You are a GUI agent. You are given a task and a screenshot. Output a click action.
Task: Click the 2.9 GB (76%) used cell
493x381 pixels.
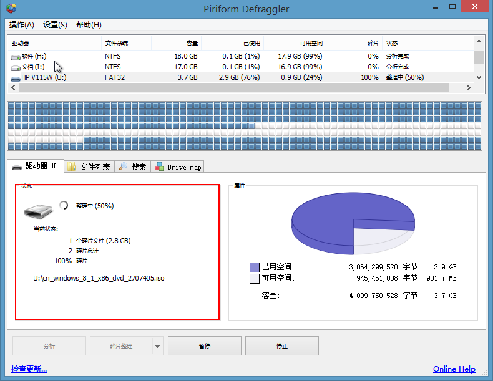[239, 77]
